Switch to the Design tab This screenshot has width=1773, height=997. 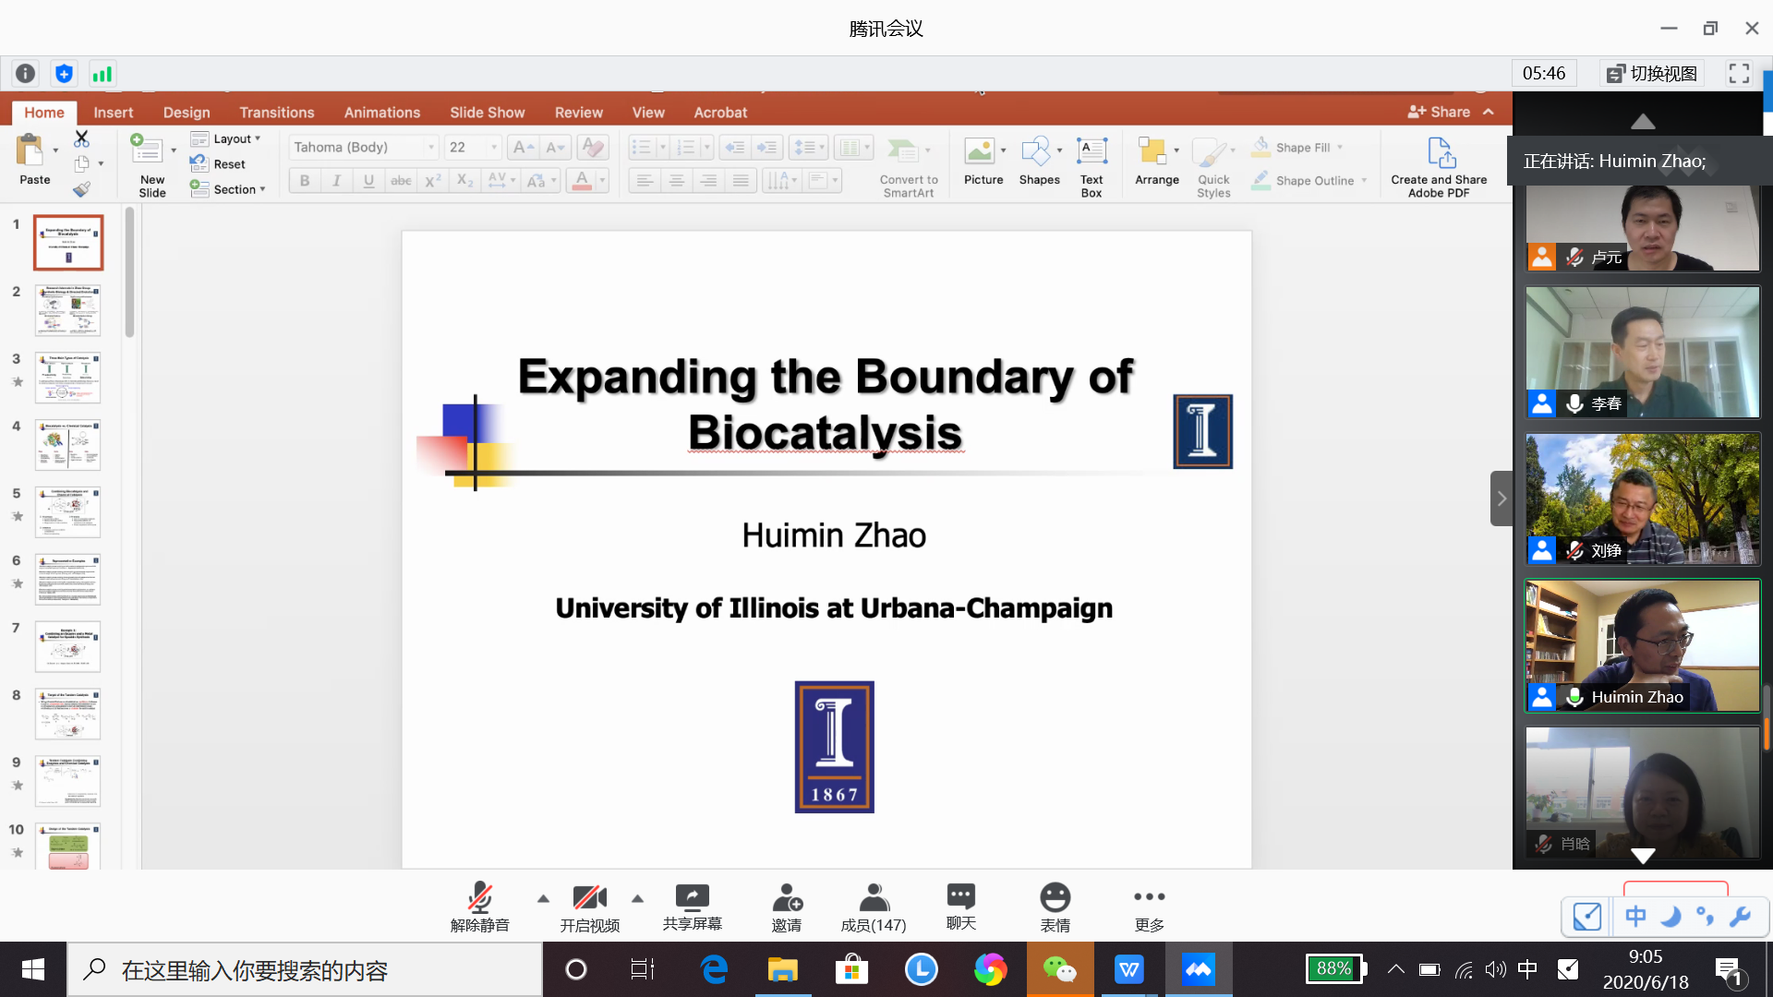coord(187,113)
